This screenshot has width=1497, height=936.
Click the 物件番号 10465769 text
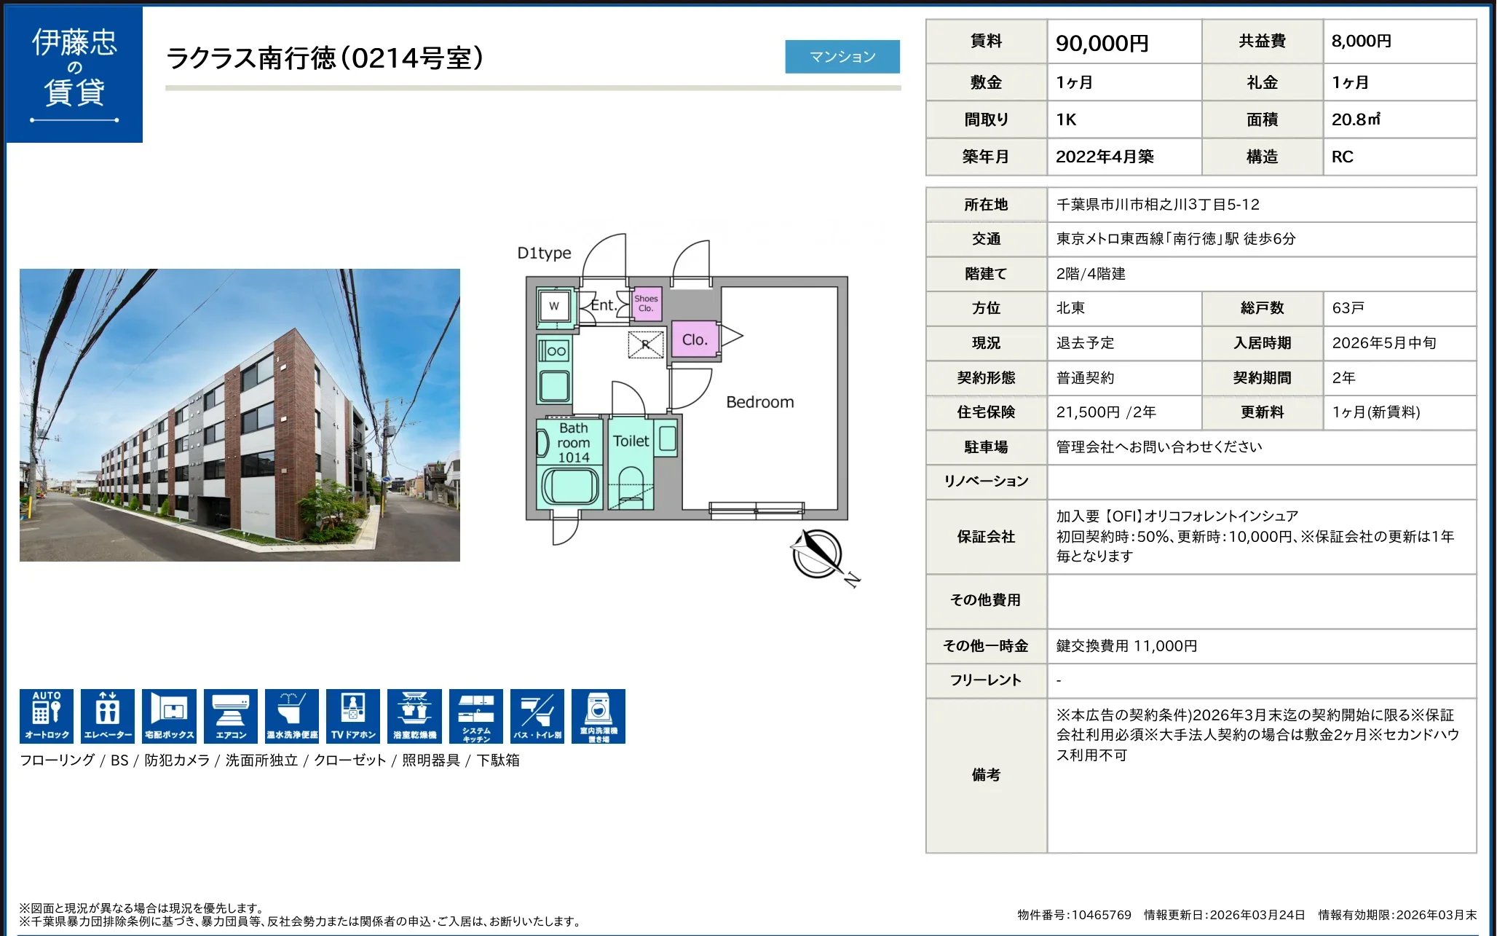tap(1074, 915)
